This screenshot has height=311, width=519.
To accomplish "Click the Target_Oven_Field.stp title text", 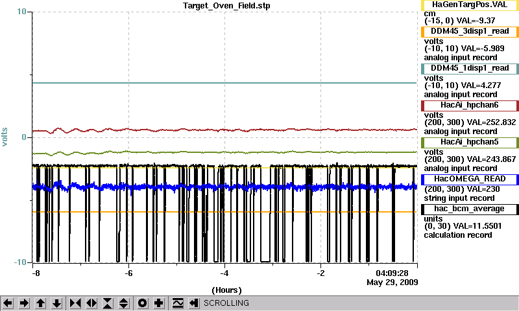I will (226, 6).
